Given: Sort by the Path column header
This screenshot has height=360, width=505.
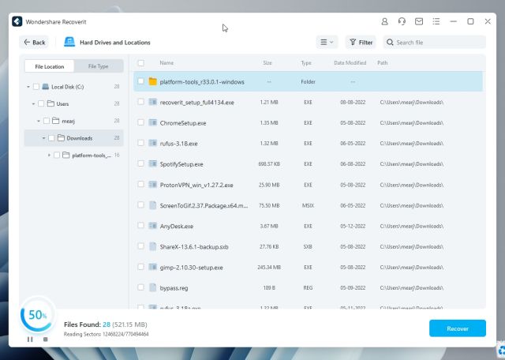Looking at the screenshot, I should point(382,63).
